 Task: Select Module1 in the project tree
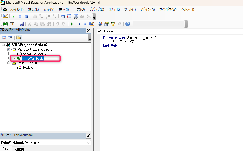[29, 68]
